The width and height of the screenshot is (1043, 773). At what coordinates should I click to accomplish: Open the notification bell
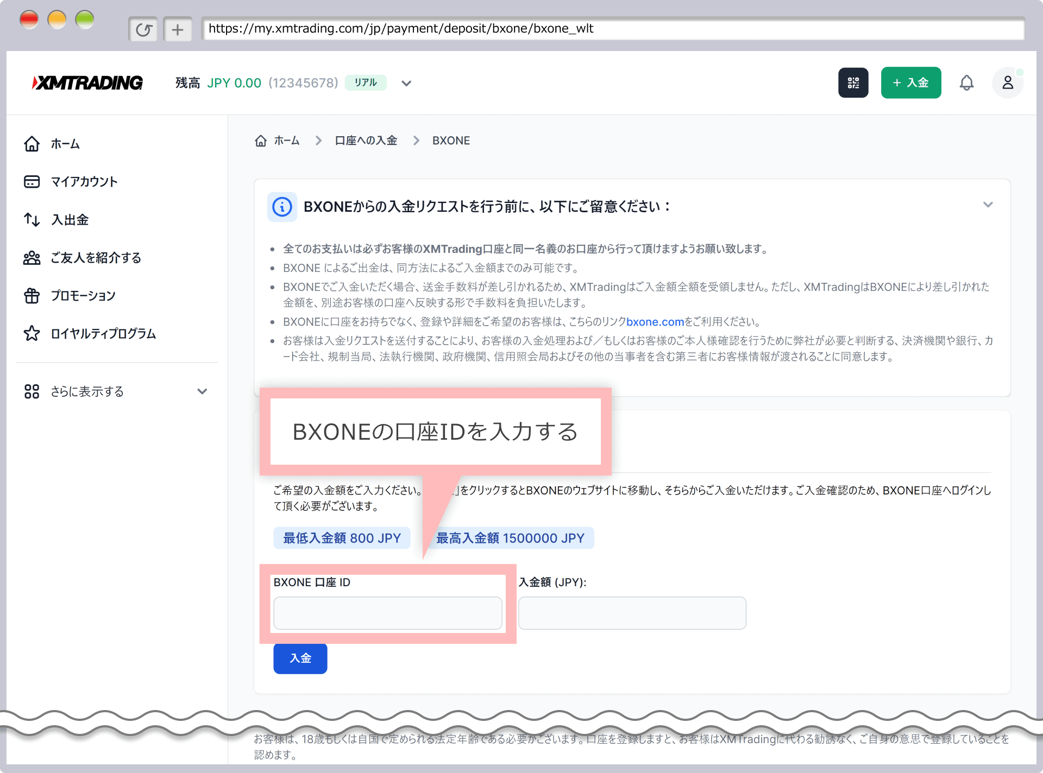pyautogui.click(x=966, y=83)
